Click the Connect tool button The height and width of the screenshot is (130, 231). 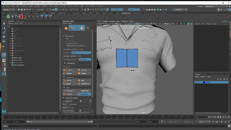[x=70, y=94]
